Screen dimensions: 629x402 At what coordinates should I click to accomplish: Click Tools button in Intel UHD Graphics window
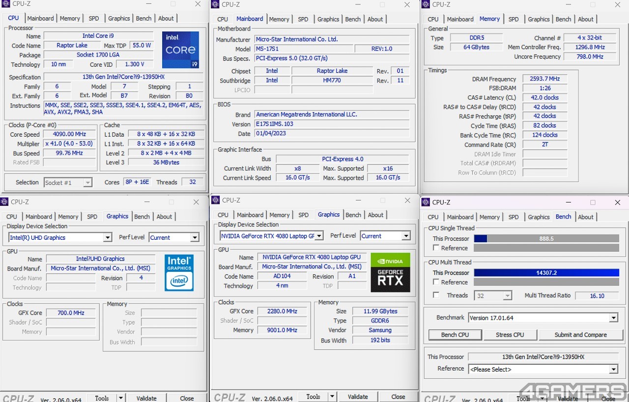102,398
